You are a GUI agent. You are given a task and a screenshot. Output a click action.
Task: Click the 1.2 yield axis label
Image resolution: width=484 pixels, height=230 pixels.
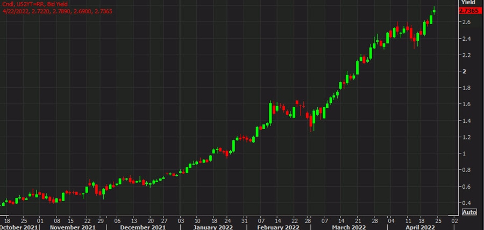pos(466,137)
